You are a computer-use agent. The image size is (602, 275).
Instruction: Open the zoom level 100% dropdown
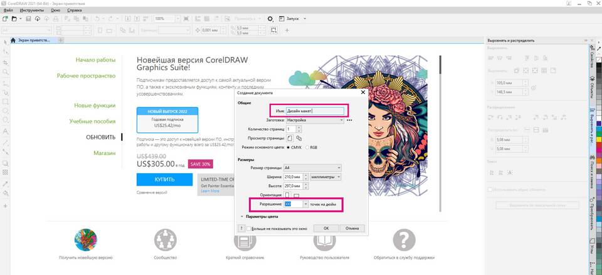coord(177,18)
